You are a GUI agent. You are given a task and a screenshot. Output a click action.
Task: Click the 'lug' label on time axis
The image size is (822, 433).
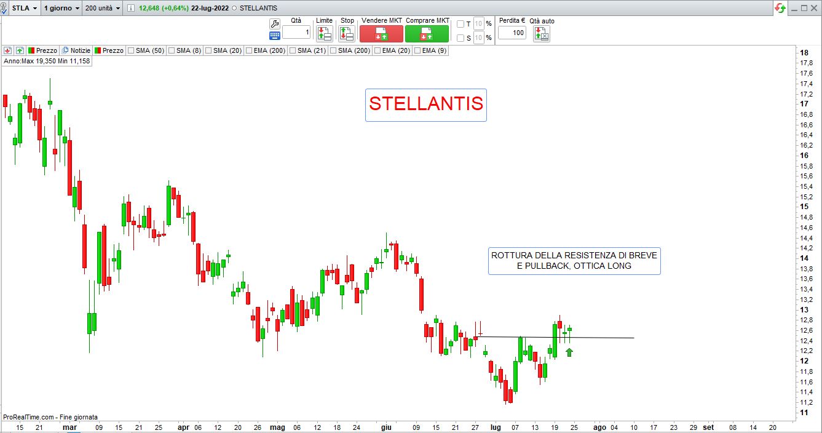496,427
